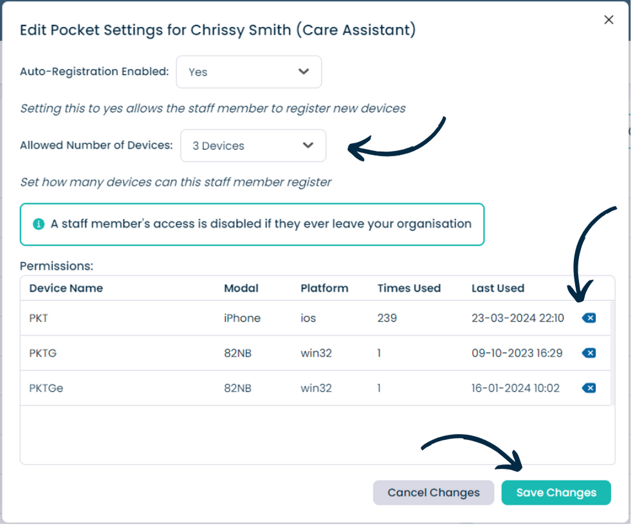Select the PKTGe device row

316,389
